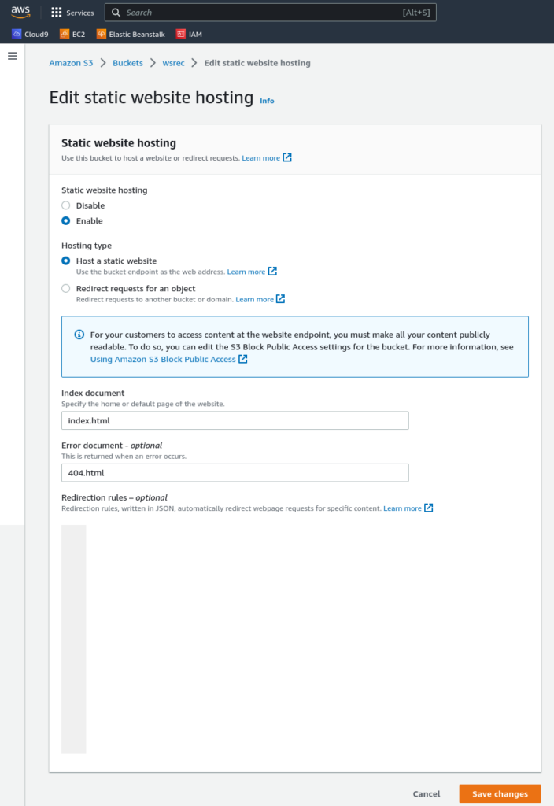Go to wsrec bucket breadcrumb
Screen dimensions: 554x806
tap(173, 63)
